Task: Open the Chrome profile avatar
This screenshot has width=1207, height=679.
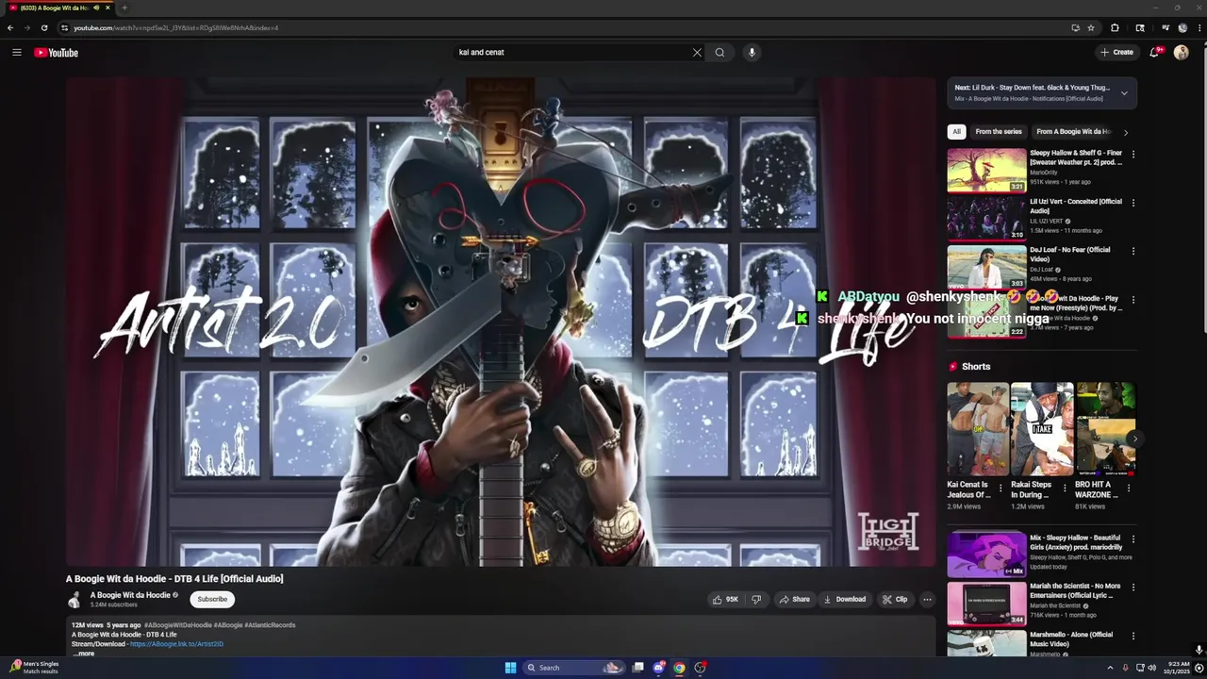Action: click(1182, 27)
